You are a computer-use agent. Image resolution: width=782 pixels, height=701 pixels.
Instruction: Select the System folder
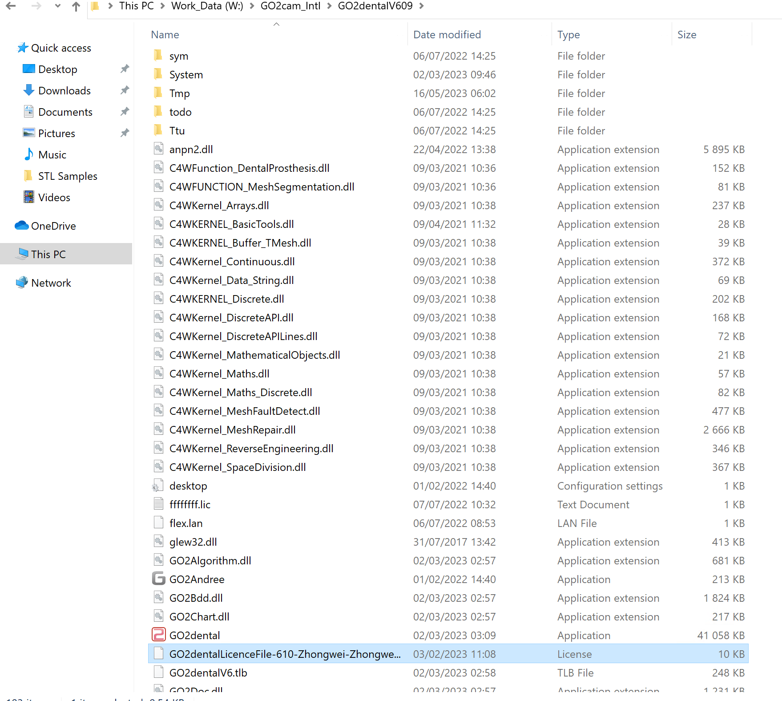pyautogui.click(x=186, y=75)
